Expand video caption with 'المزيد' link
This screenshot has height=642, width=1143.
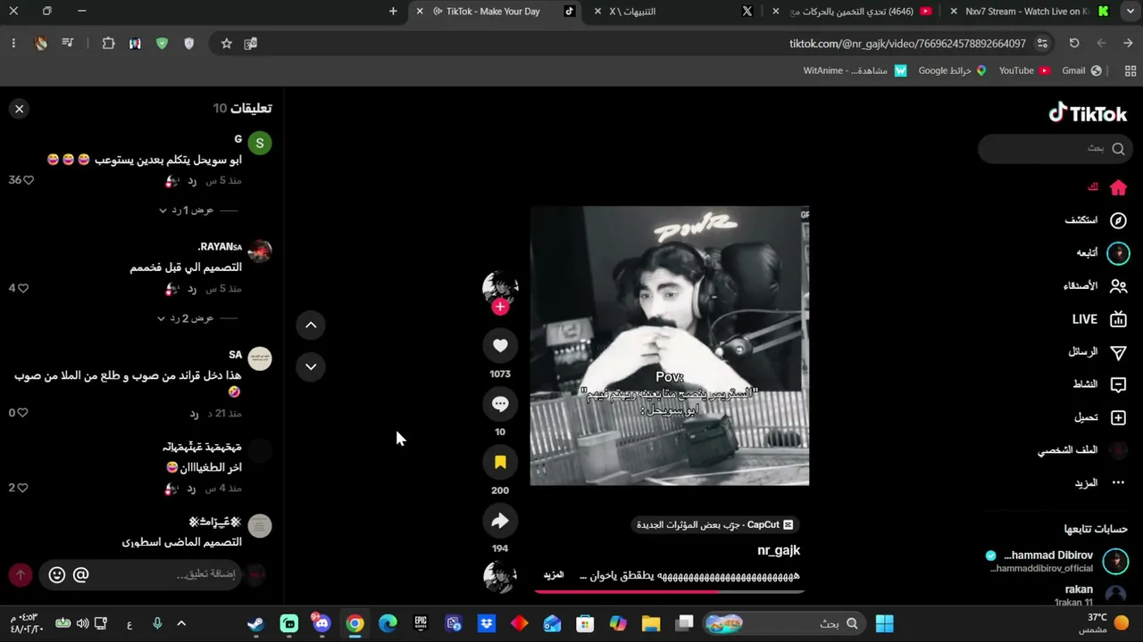(554, 575)
